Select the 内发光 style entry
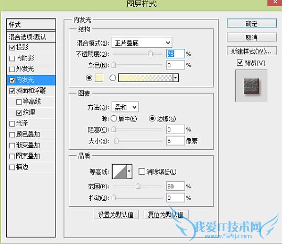 point(31,80)
